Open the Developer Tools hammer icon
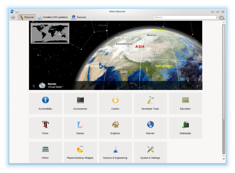Image resolution: width=235 pixels, height=173 pixels. pyautogui.click(x=150, y=100)
